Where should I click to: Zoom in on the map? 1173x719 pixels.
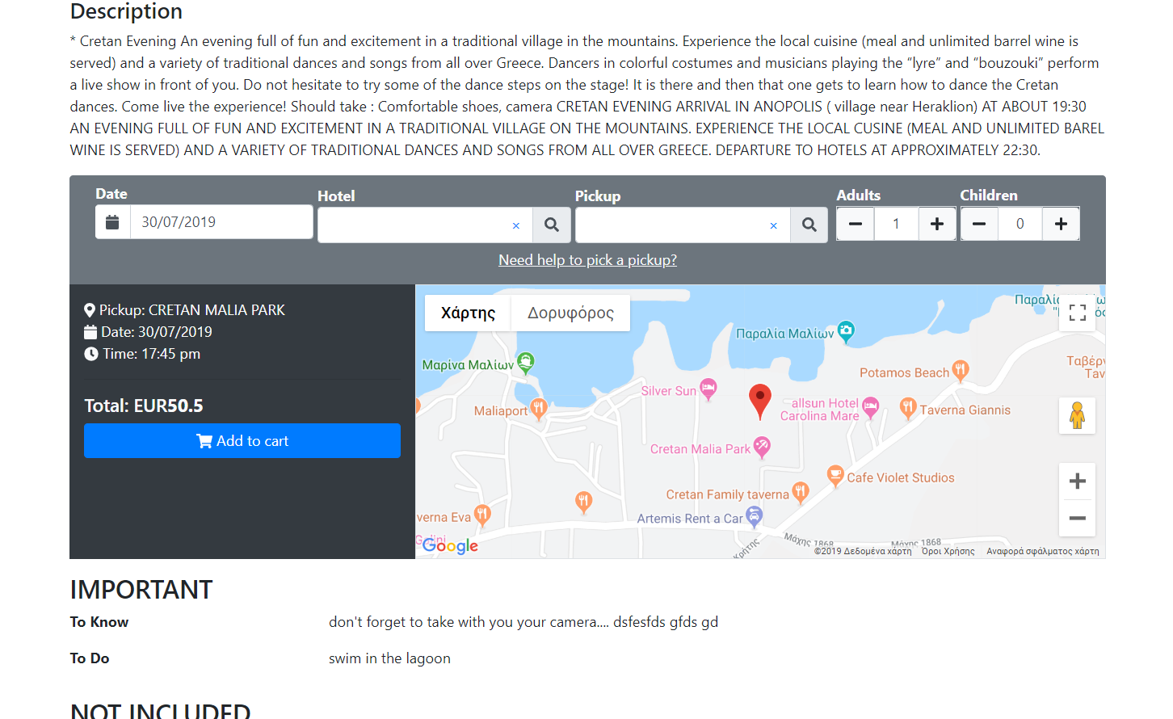[1077, 481]
